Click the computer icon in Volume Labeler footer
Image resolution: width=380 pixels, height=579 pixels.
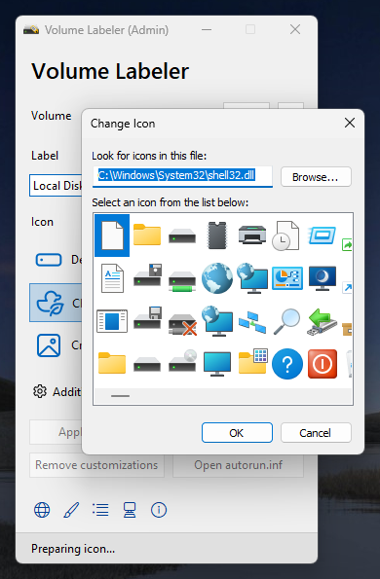click(x=130, y=510)
